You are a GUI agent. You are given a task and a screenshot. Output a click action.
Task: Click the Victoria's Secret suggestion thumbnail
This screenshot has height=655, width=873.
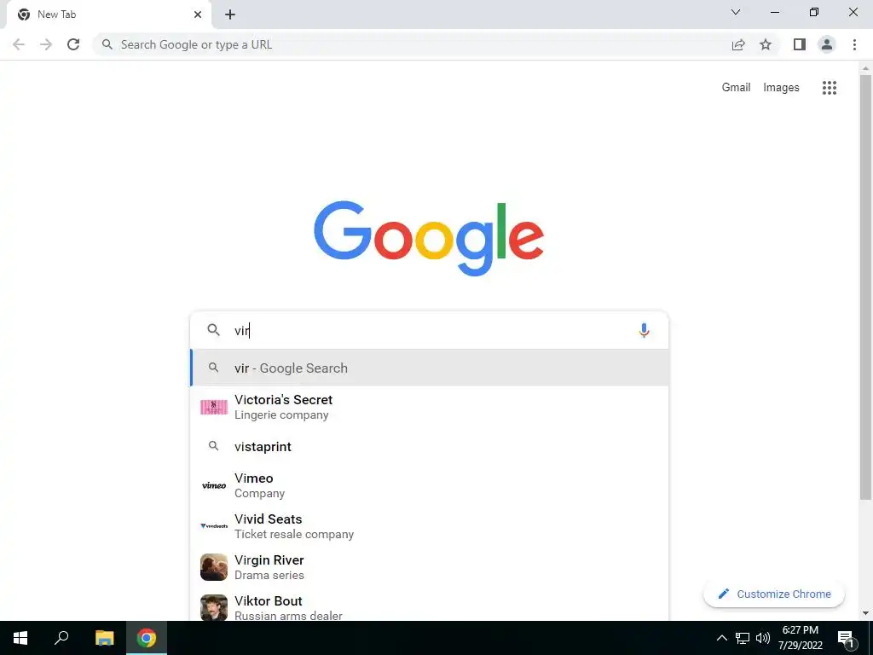point(214,407)
